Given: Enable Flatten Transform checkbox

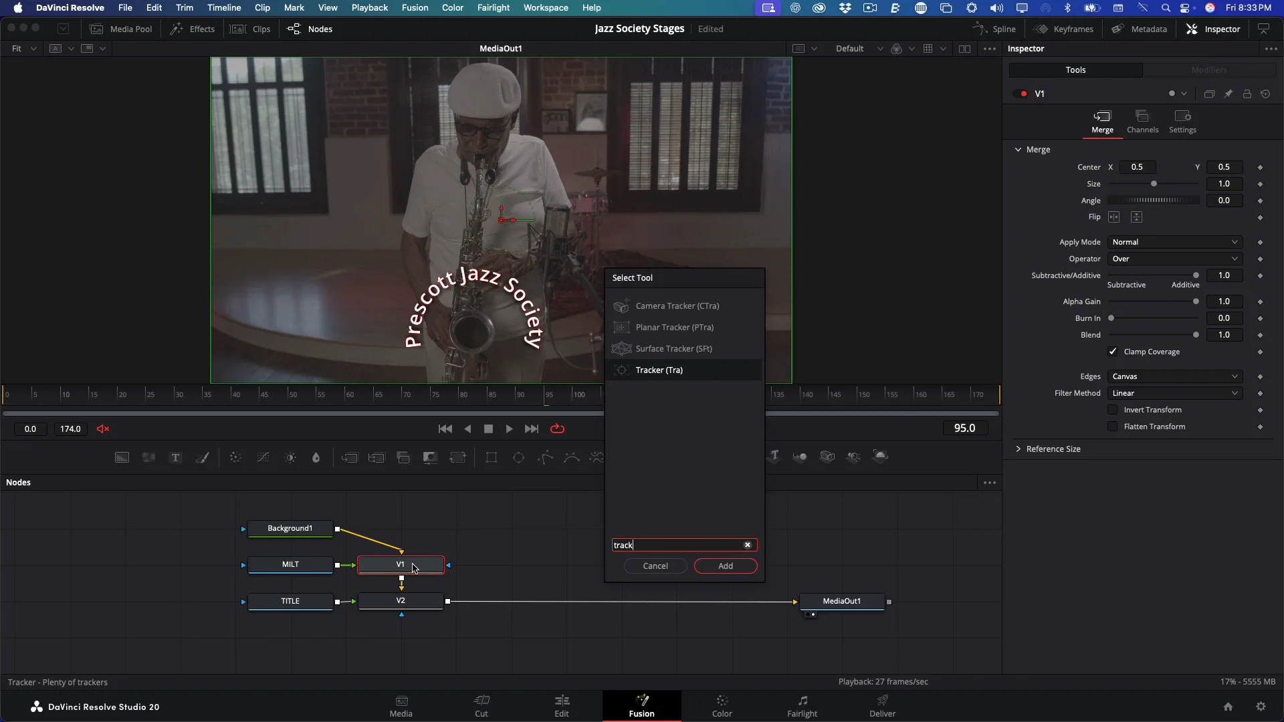Looking at the screenshot, I should [x=1113, y=427].
